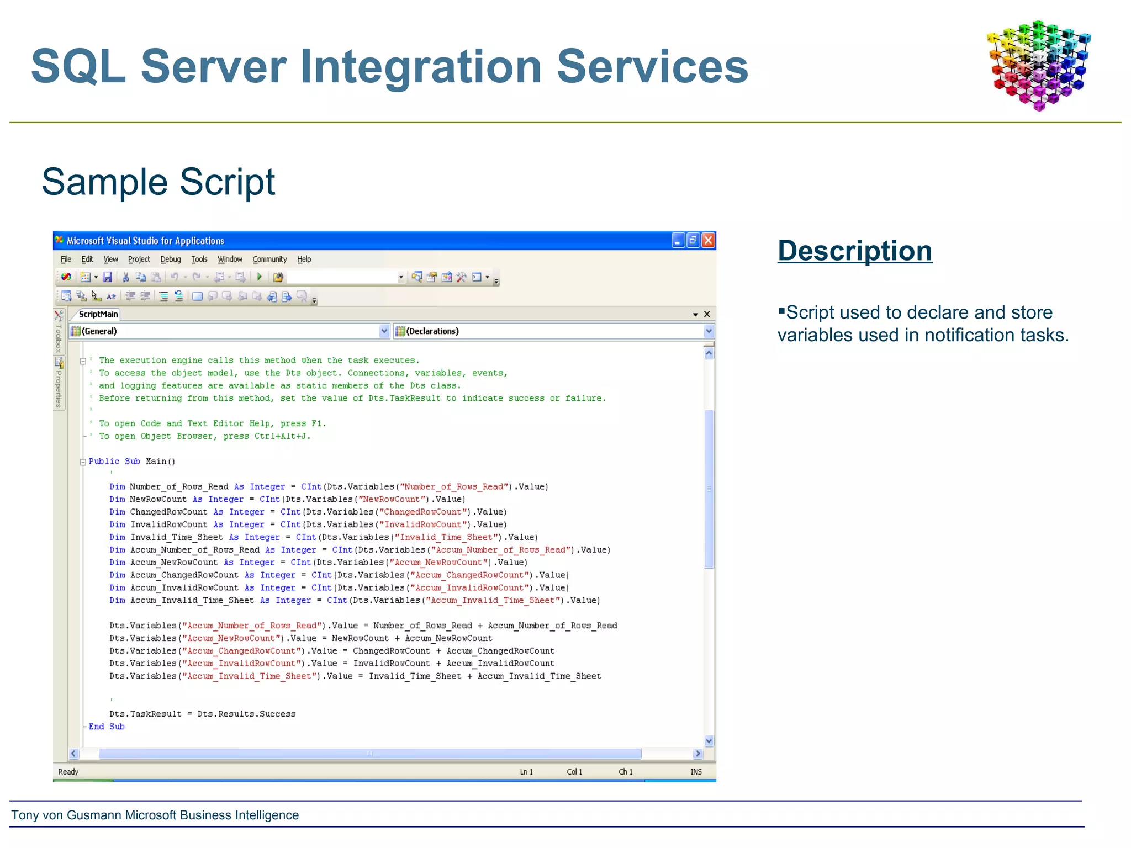
Task: Open the Undo history dropdown arrow
Action: point(185,277)
